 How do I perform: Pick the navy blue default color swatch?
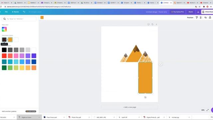point(34,62)
